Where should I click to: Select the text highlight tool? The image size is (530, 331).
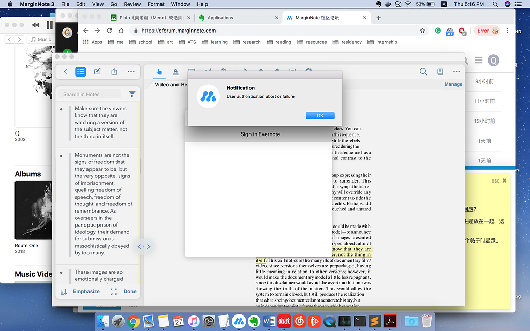[x=175, y=72]
